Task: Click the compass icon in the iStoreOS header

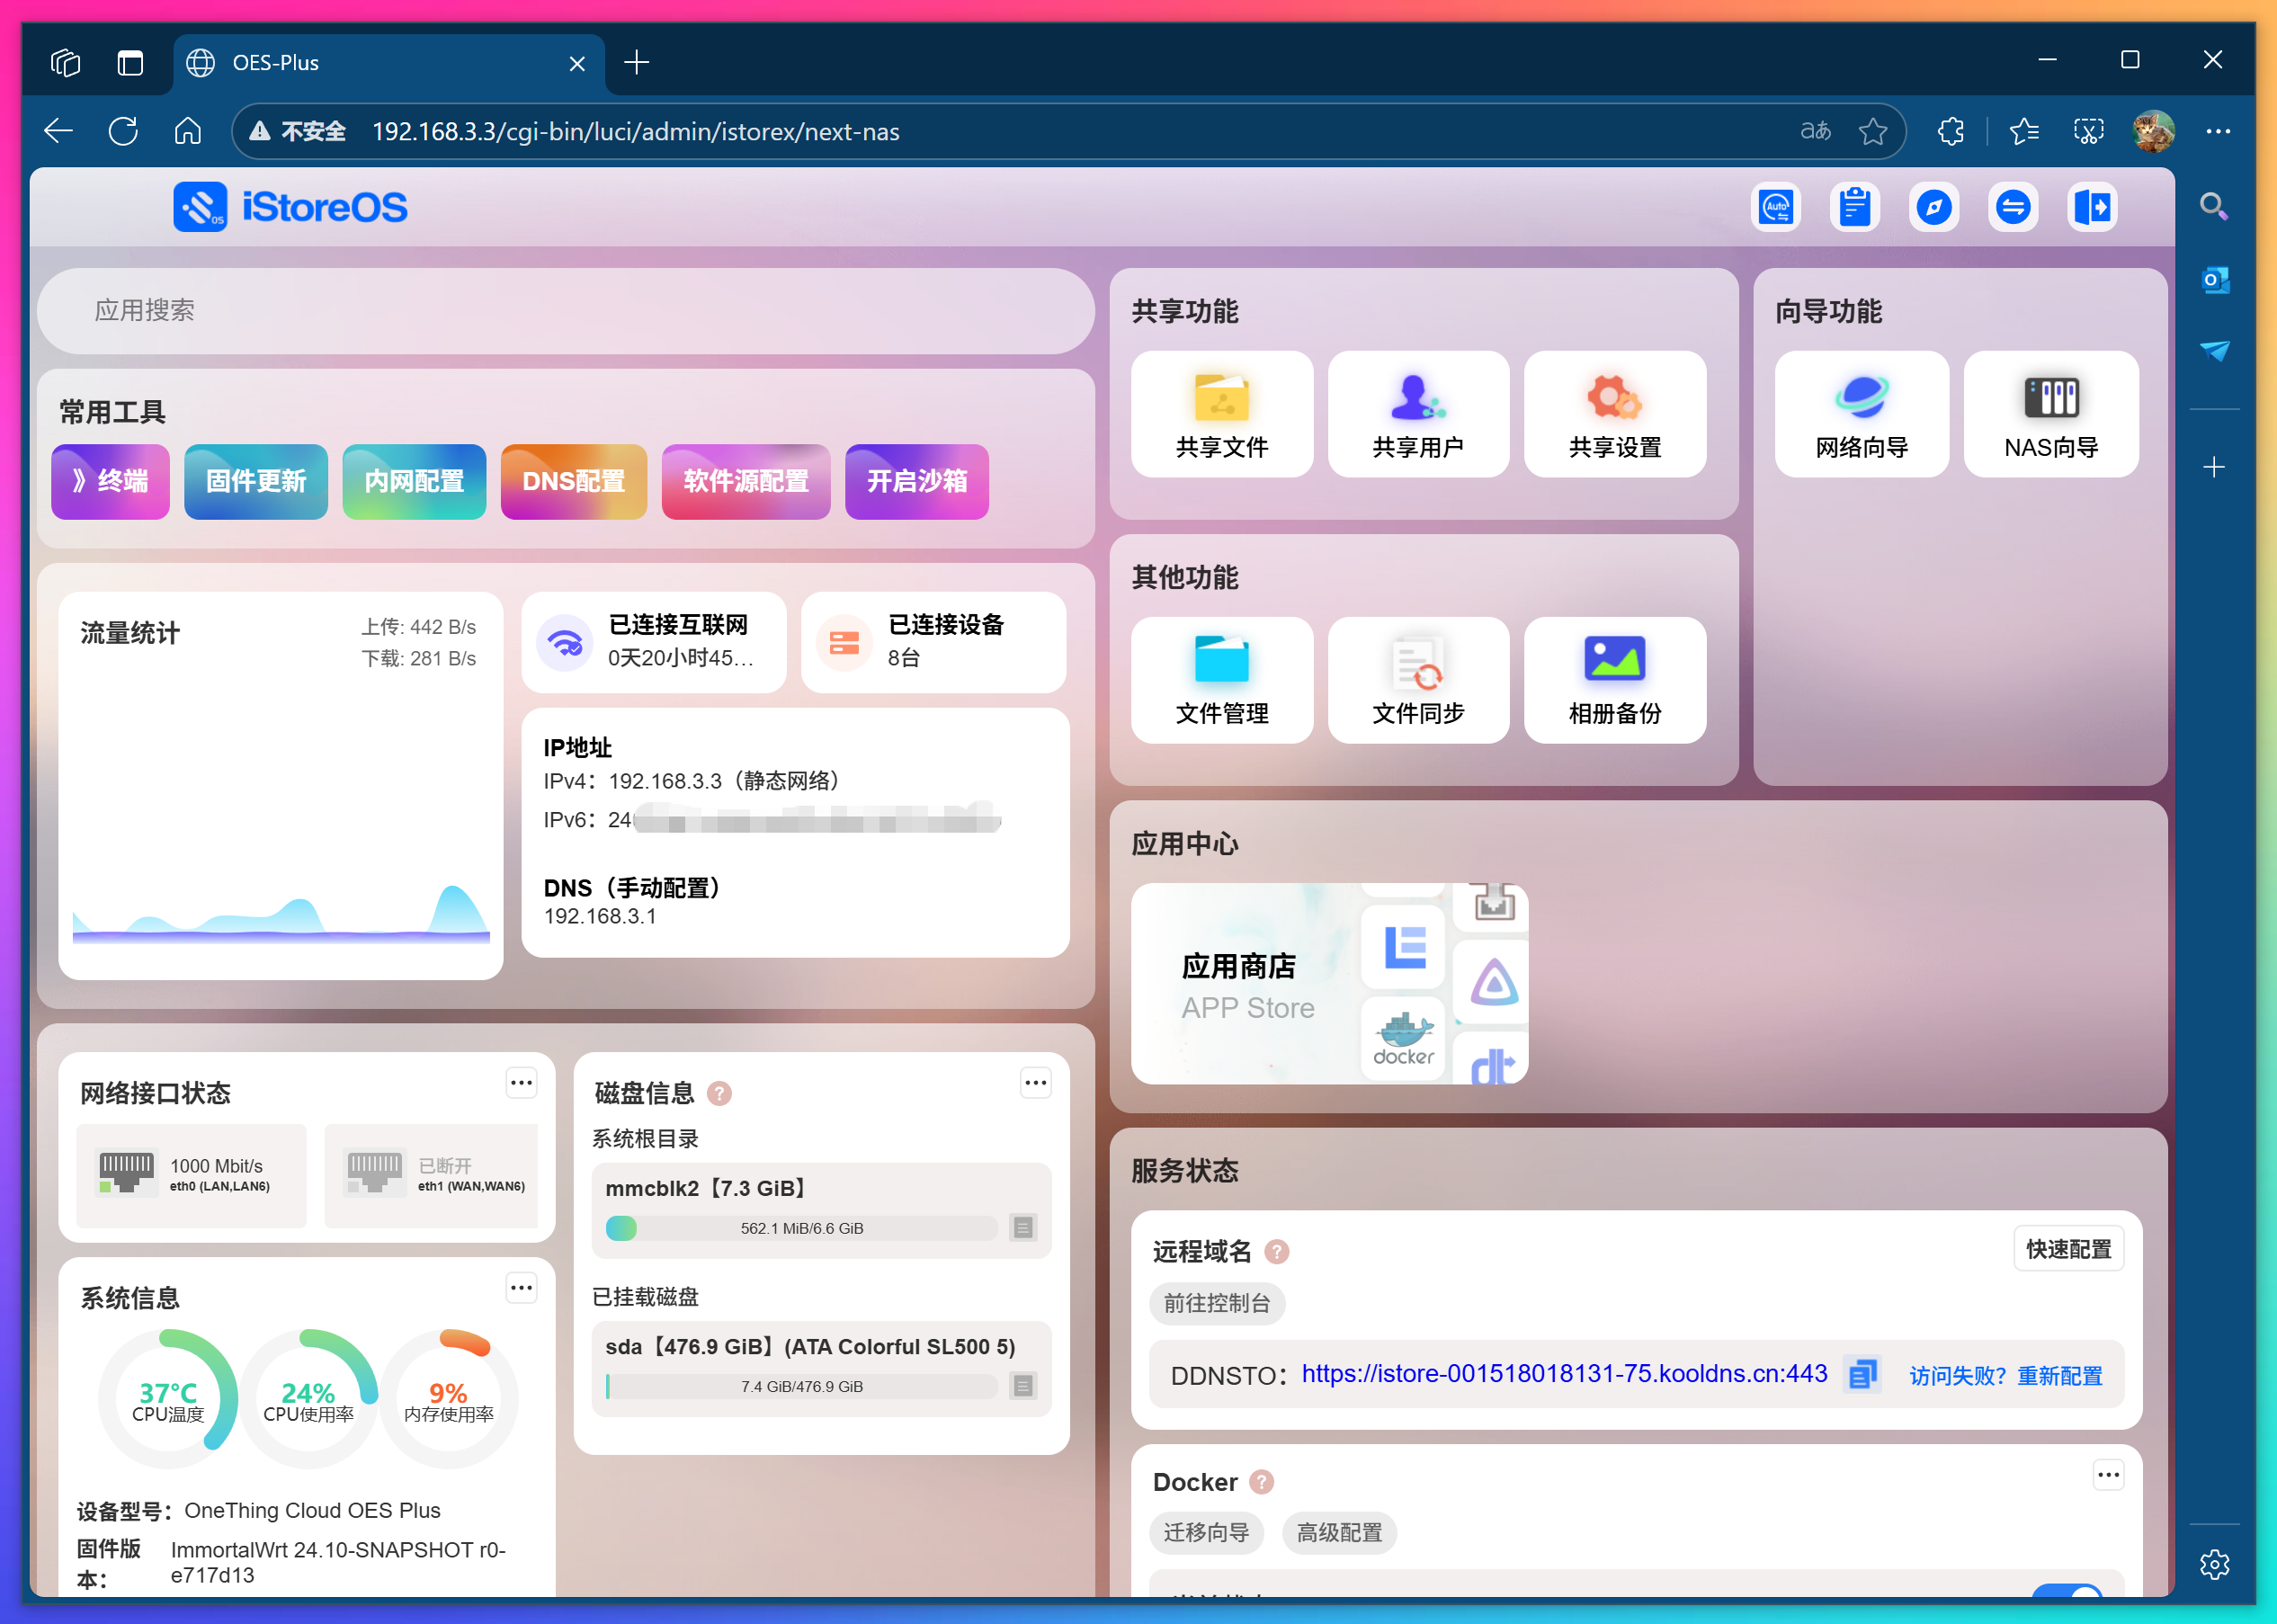Action: (1934, 207)
